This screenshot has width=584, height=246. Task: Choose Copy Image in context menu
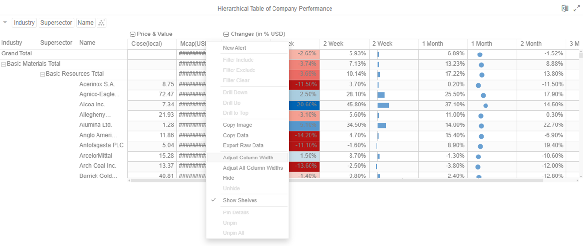[x=237, y=125]
